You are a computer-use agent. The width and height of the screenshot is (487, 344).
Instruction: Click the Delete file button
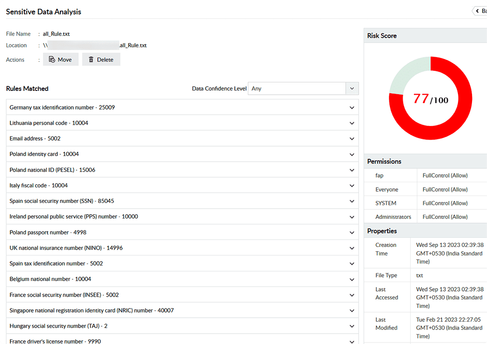click(x=101, y=60)
